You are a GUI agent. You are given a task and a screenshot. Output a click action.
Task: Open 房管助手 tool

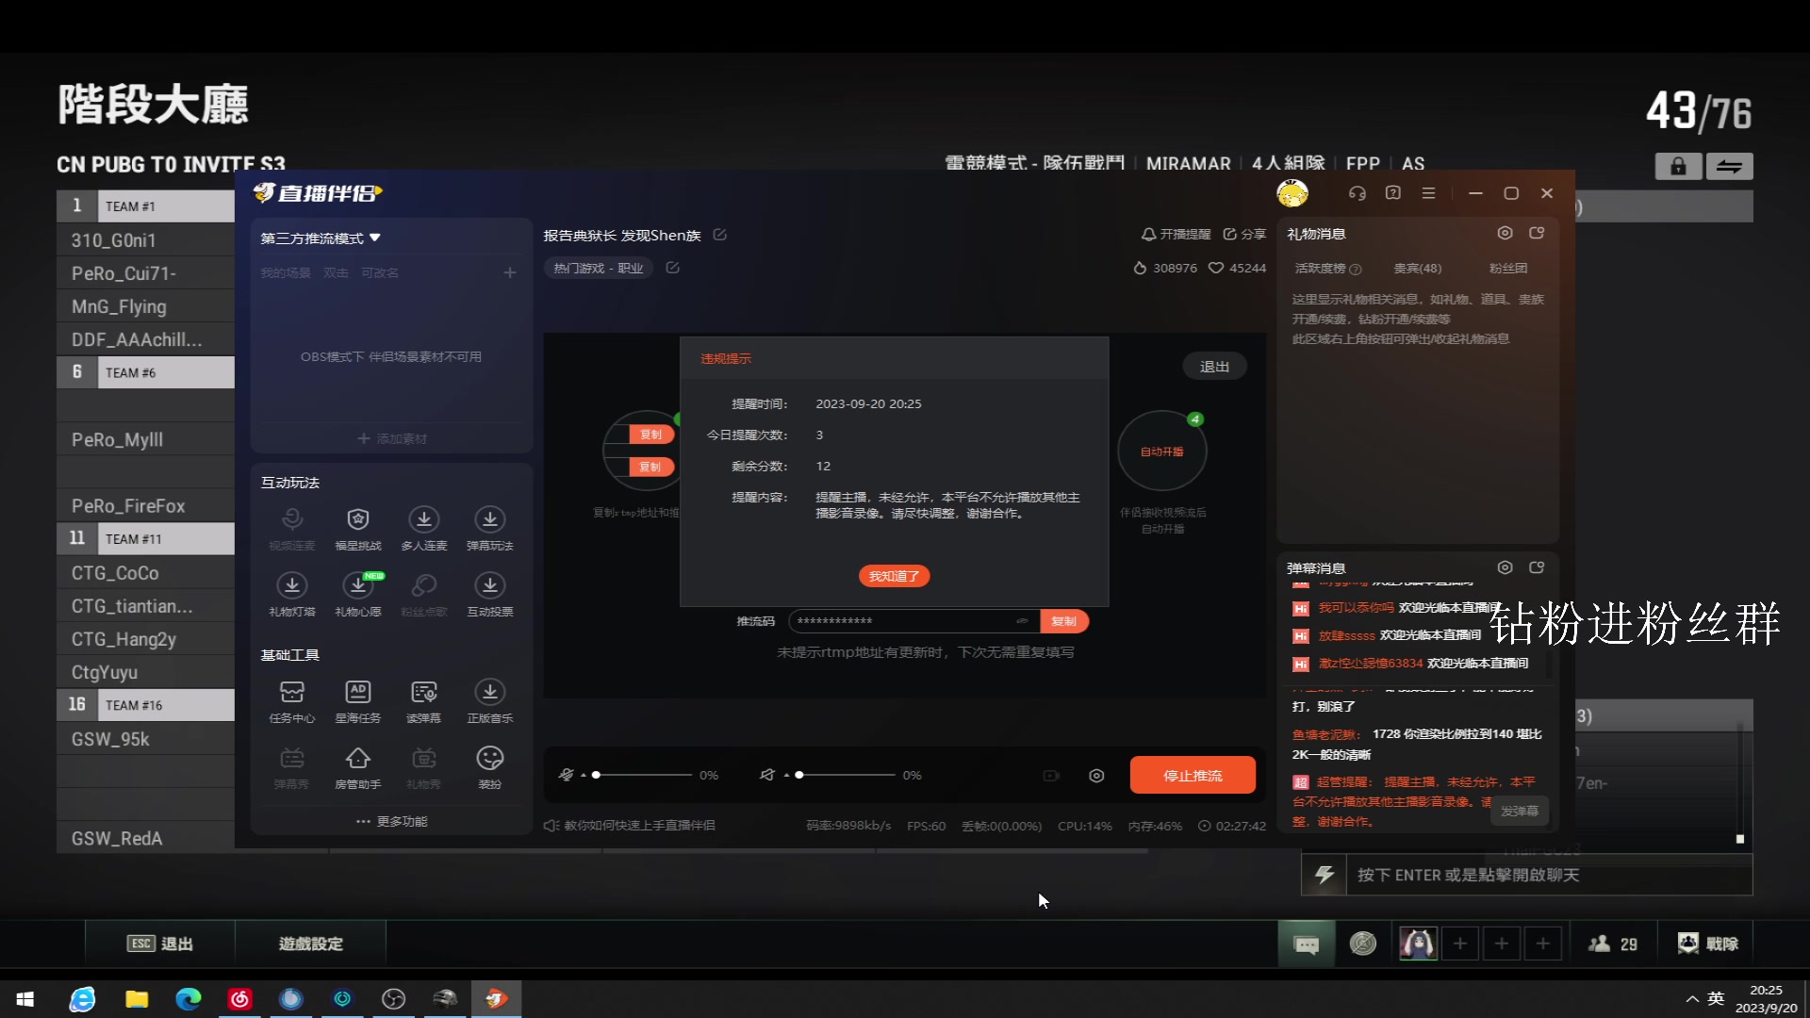(358, 767)
